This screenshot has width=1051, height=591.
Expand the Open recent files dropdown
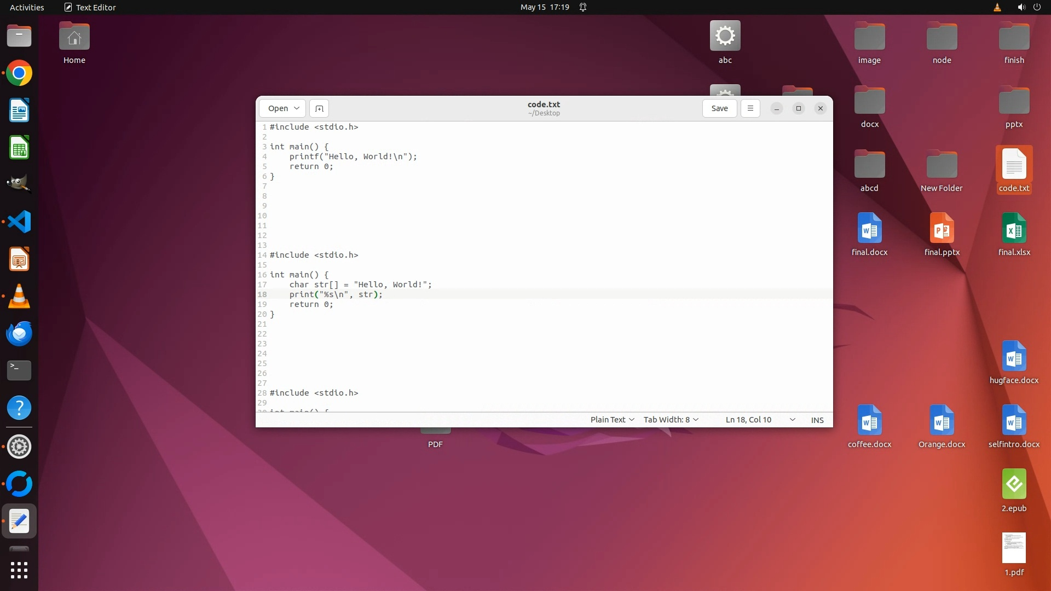(296, 108)
